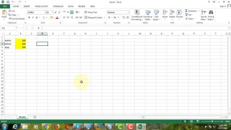Click the Delete cells icon
The height and width of the screenshot is (130, 231).
point(172,12)
